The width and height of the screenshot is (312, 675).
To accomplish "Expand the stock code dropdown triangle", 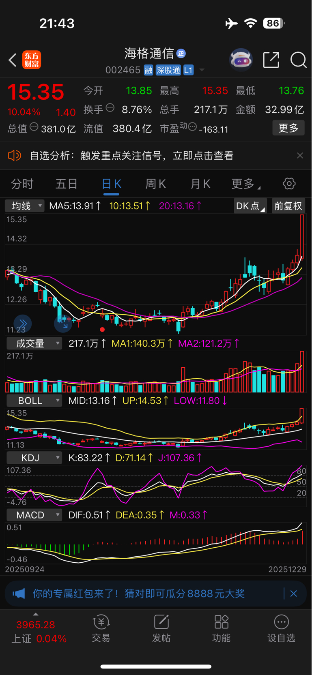I will [x=202, y=71].
